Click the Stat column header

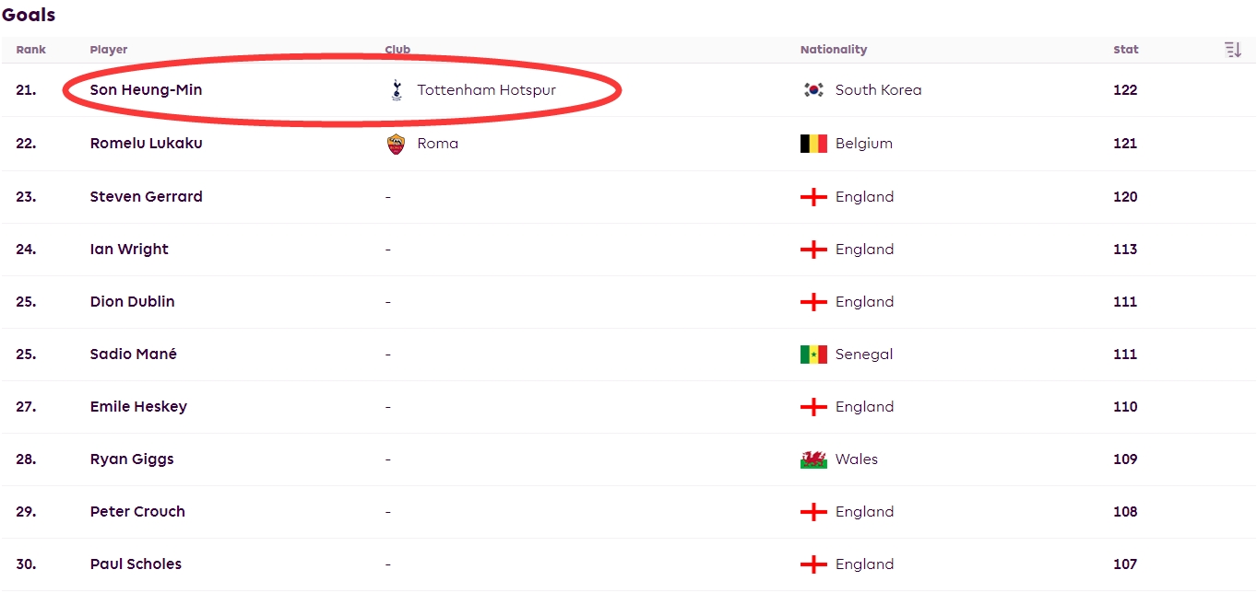pyautogui.click(x=1125, y=50)
